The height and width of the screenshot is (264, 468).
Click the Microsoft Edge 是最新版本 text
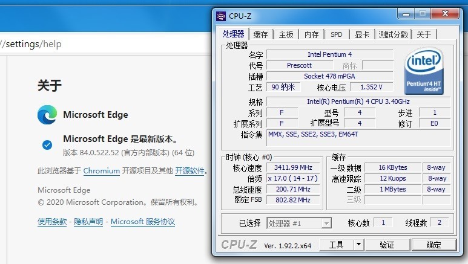pyautogui.click(x=120, y=139)
